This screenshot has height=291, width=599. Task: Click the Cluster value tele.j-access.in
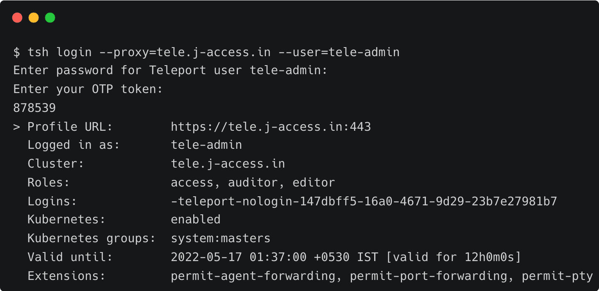[228, 164]
